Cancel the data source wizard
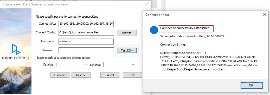270x95 pixels. tap(110, 75)
